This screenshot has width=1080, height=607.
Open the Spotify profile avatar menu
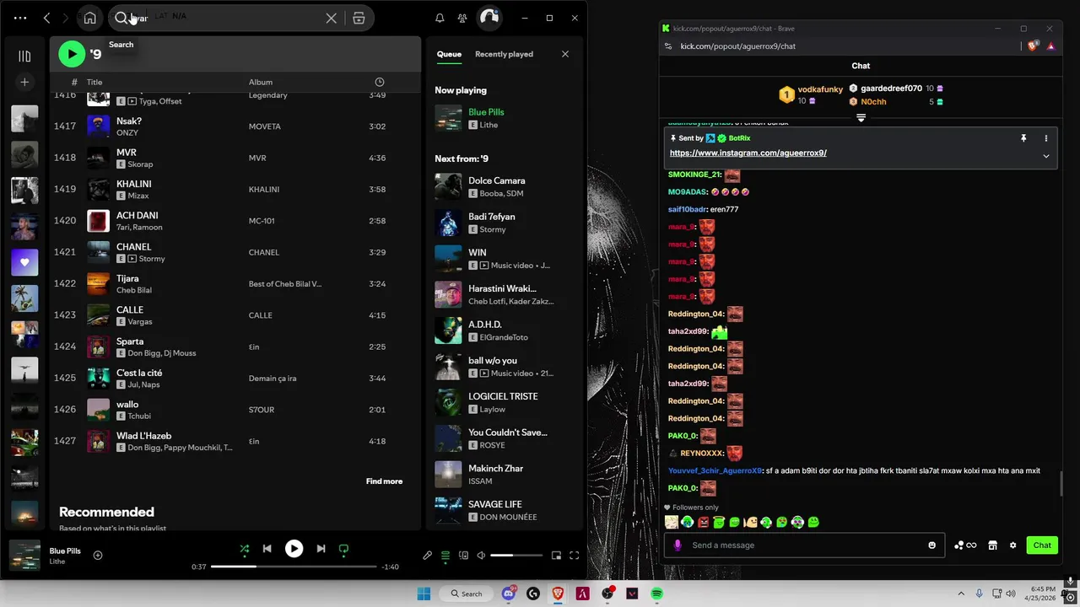click(489, 18)
